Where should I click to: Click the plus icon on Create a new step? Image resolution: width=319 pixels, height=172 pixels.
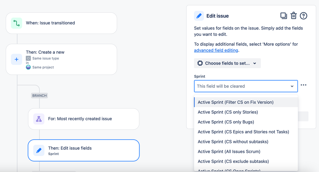(17, 59)
